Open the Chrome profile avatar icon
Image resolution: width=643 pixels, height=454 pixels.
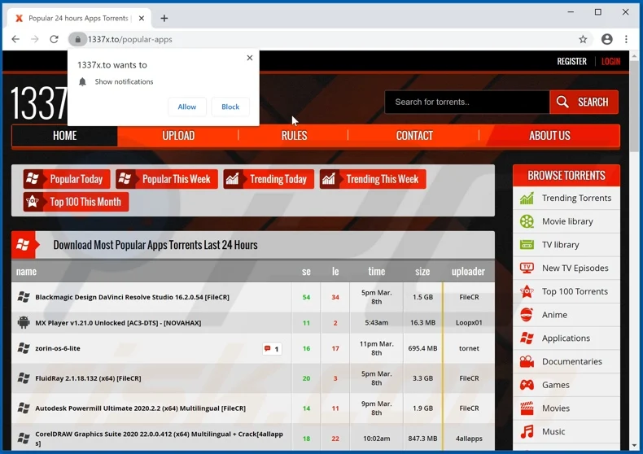coord(606,39)
